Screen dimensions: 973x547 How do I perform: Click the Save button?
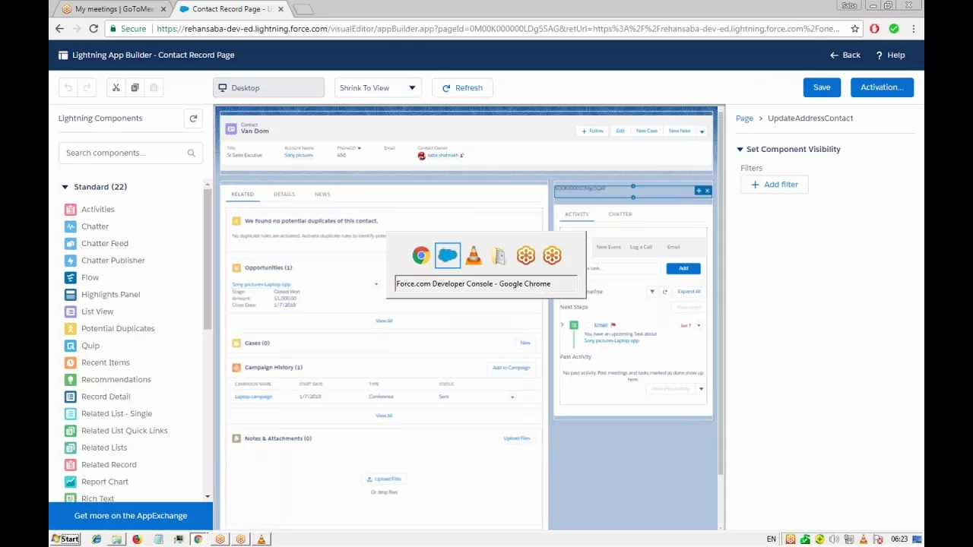click(822, 87)
